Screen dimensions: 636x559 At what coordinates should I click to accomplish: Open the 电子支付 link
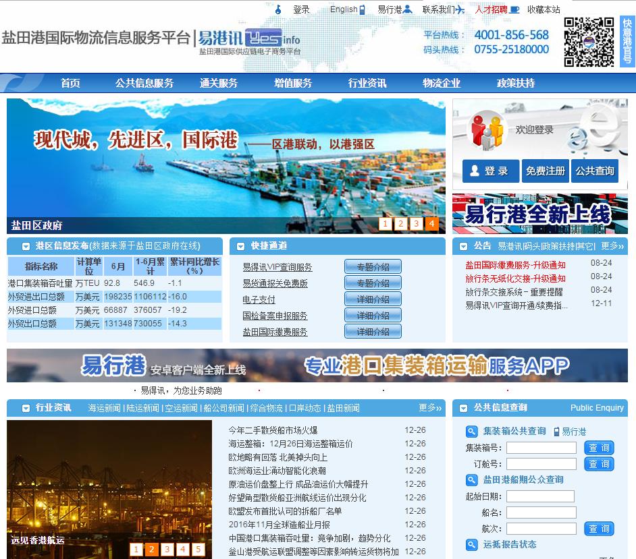click(259, 300)
